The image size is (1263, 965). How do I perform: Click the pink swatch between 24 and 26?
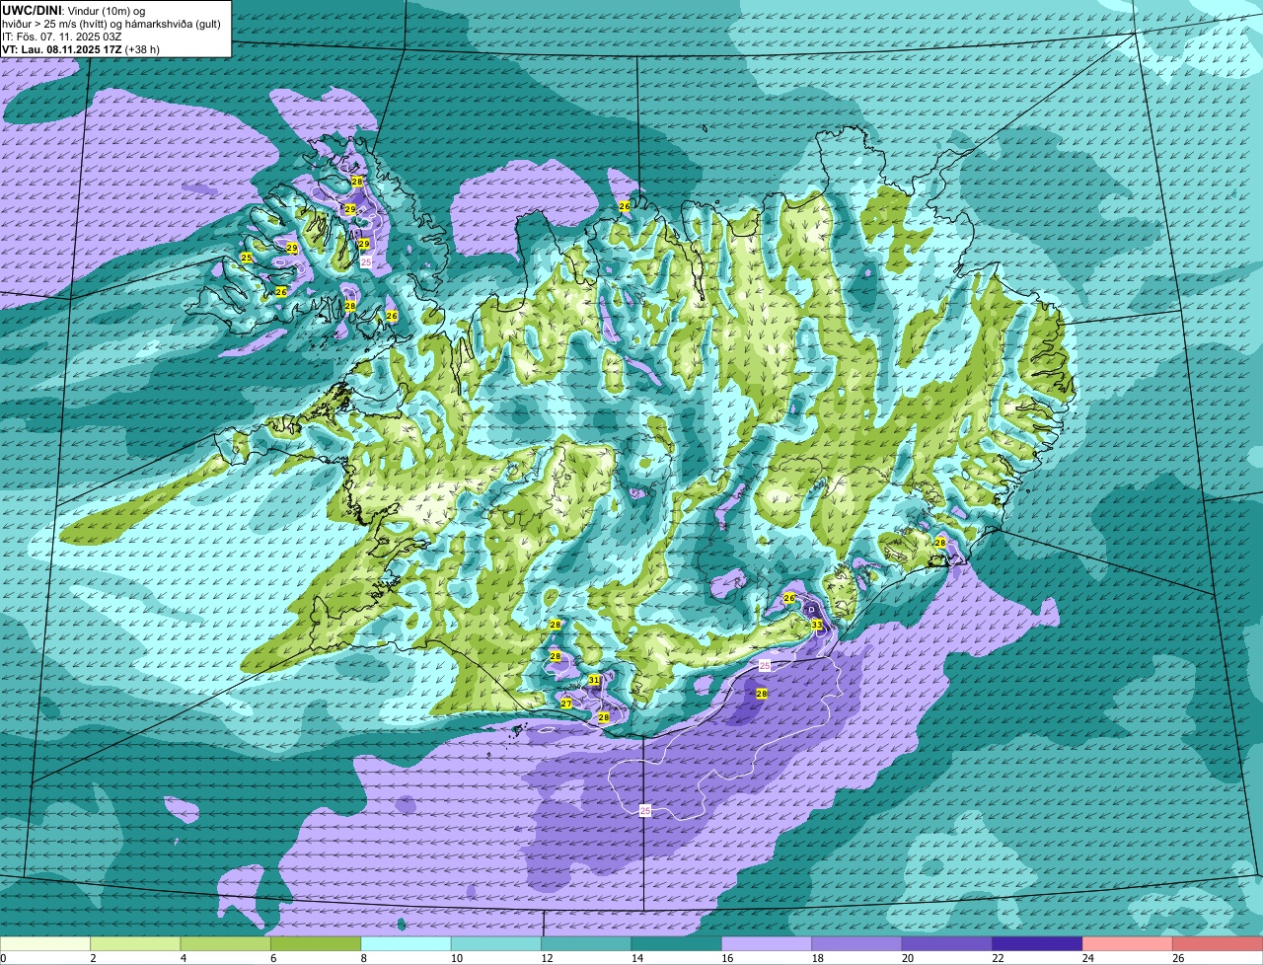pyautogui.click(x=1128, y=944)
